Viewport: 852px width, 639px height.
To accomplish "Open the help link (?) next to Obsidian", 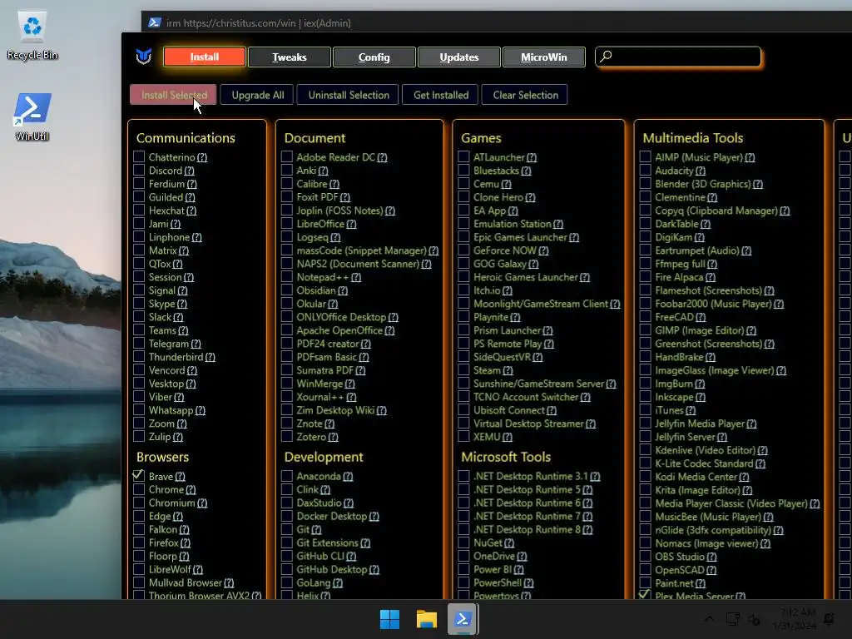I will coord(343,290).
